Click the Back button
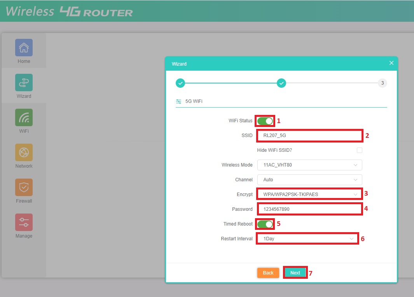The width and height of the screenshot is (414, 297). 268,273
